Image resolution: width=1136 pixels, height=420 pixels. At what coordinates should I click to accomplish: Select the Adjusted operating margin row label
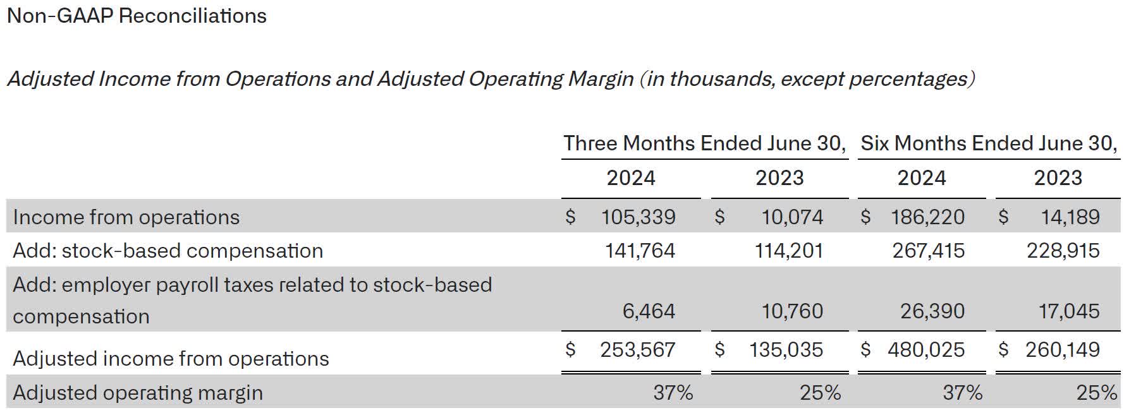(138, 393)
